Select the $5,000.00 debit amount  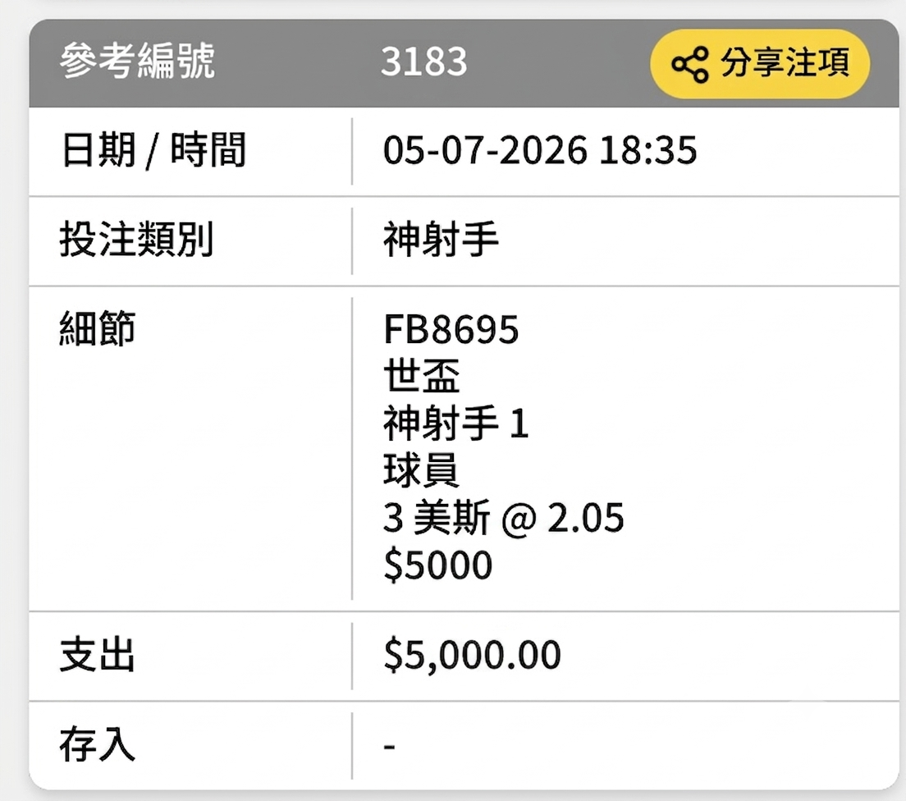tap(472, 655)
